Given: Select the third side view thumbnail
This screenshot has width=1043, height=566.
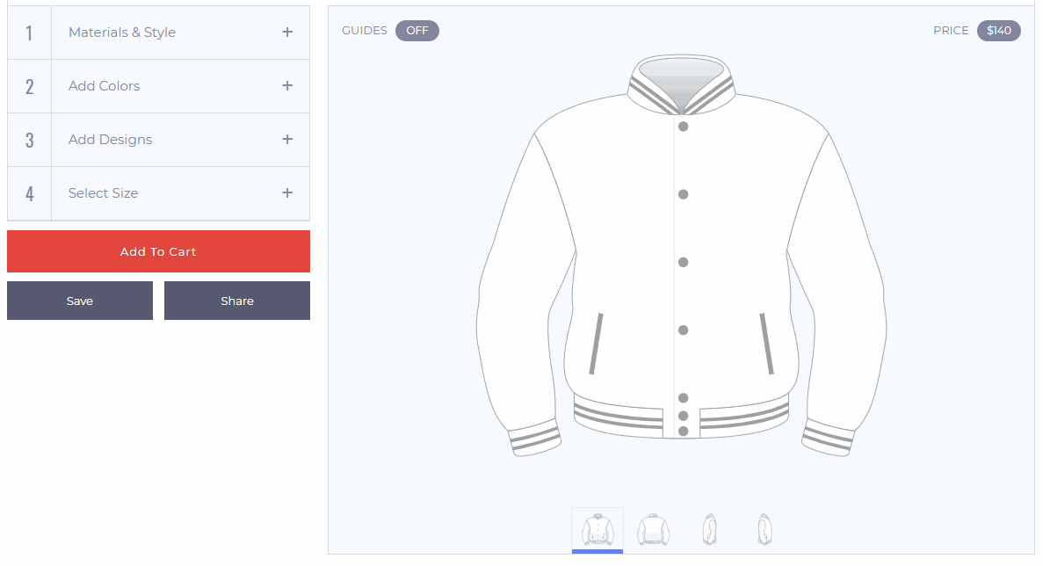Looking at the screenshot, I should (710, 530).
